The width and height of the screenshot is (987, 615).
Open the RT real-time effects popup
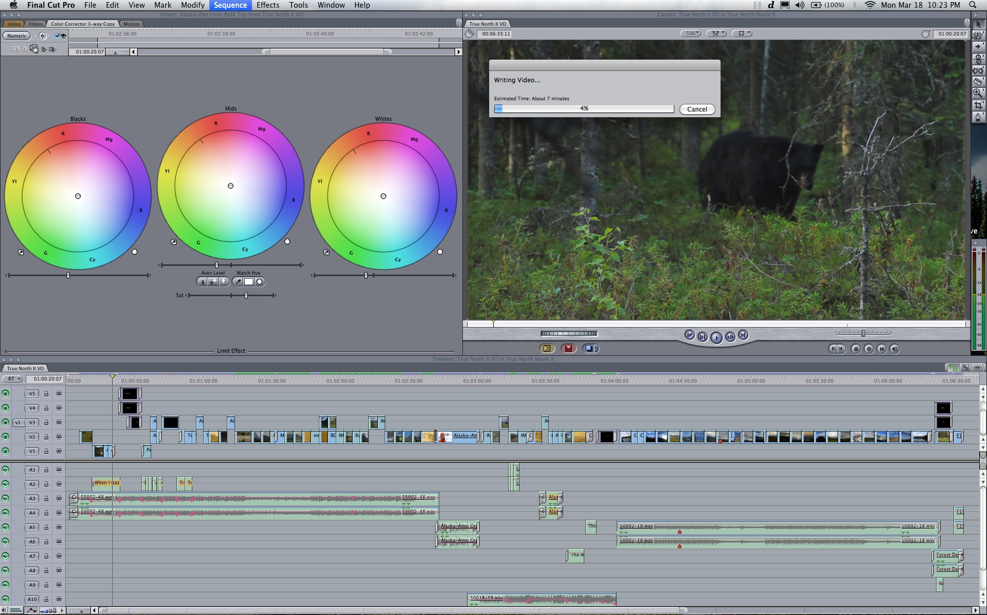(13, 379)
